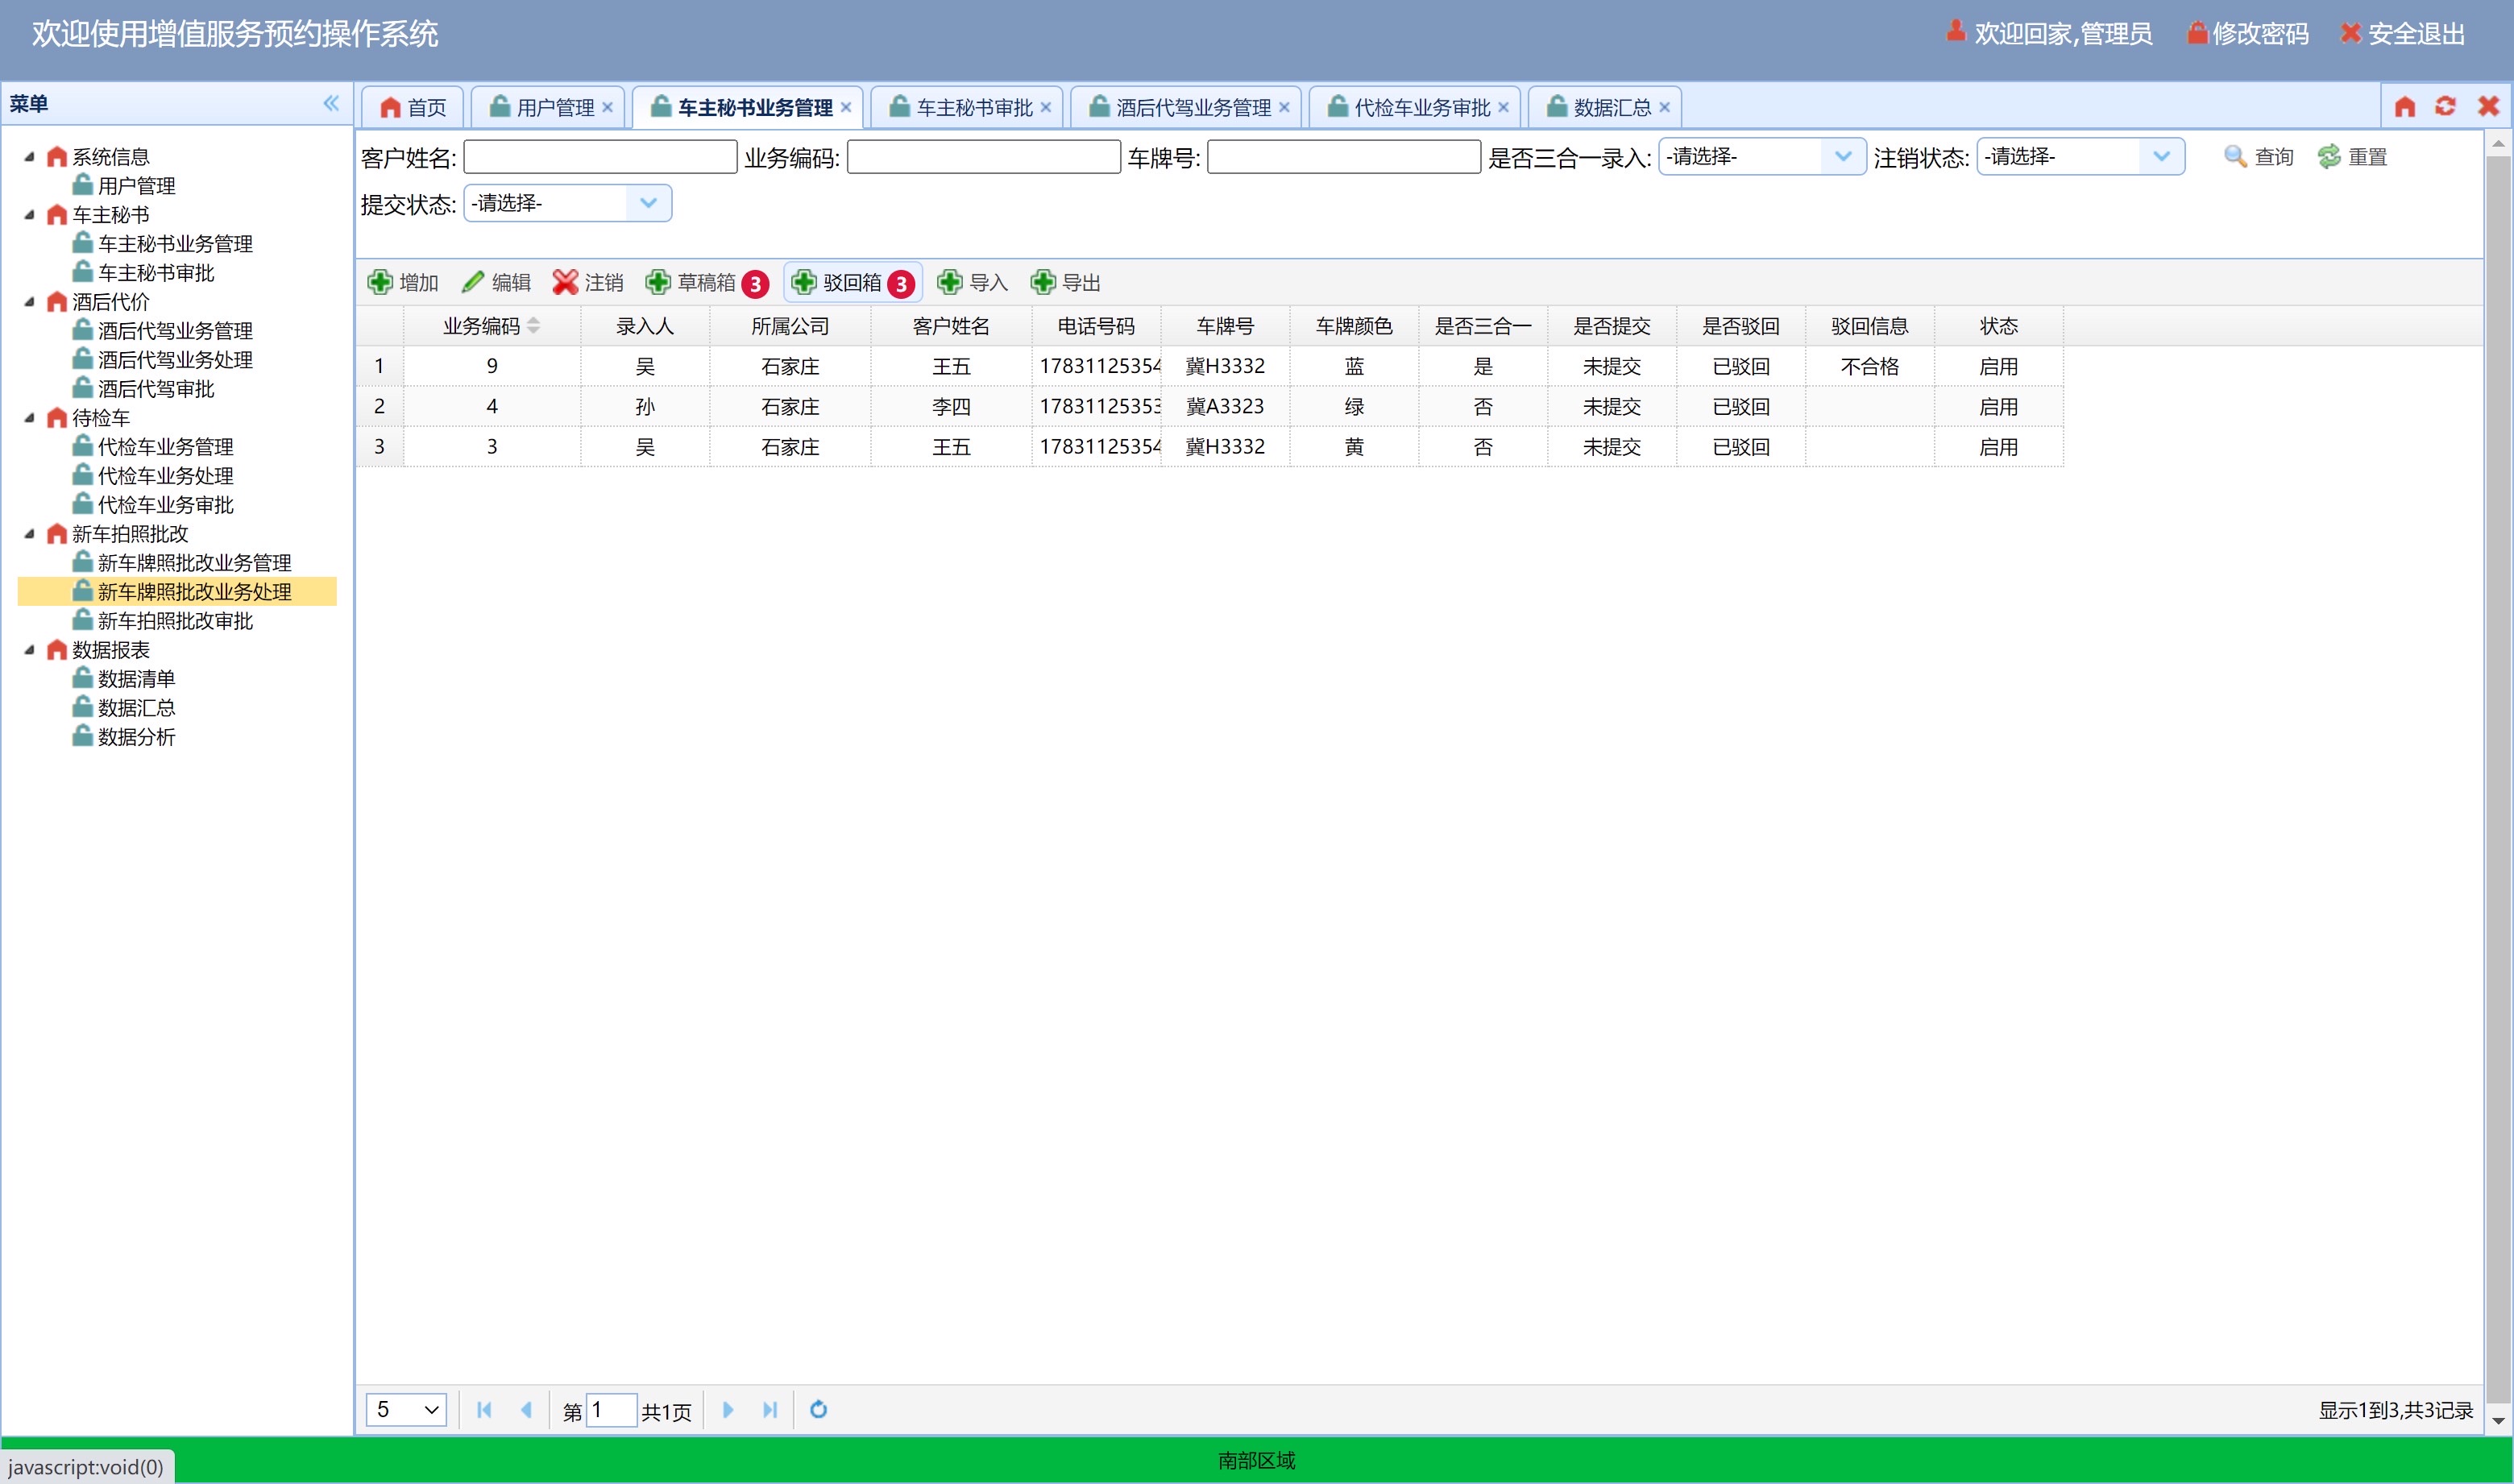Open 提交状态 dropdown
This screenshot has width=2514, height=1484.
(648, 203)
